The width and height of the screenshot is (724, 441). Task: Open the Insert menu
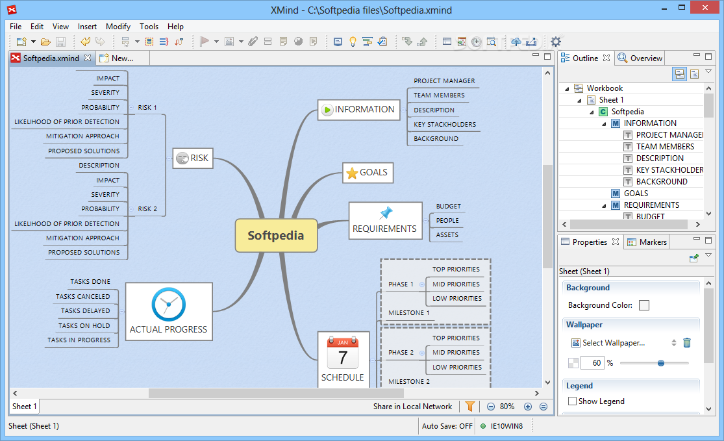point(87,27)
